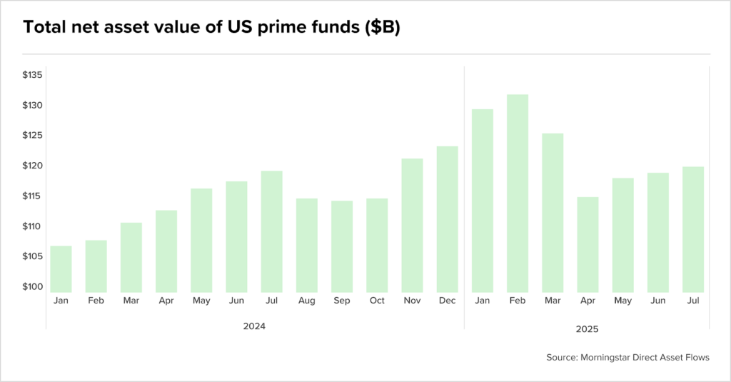Click the May 2024 bar
Viewport: 731px width, 382px height.
coord(201,241)
